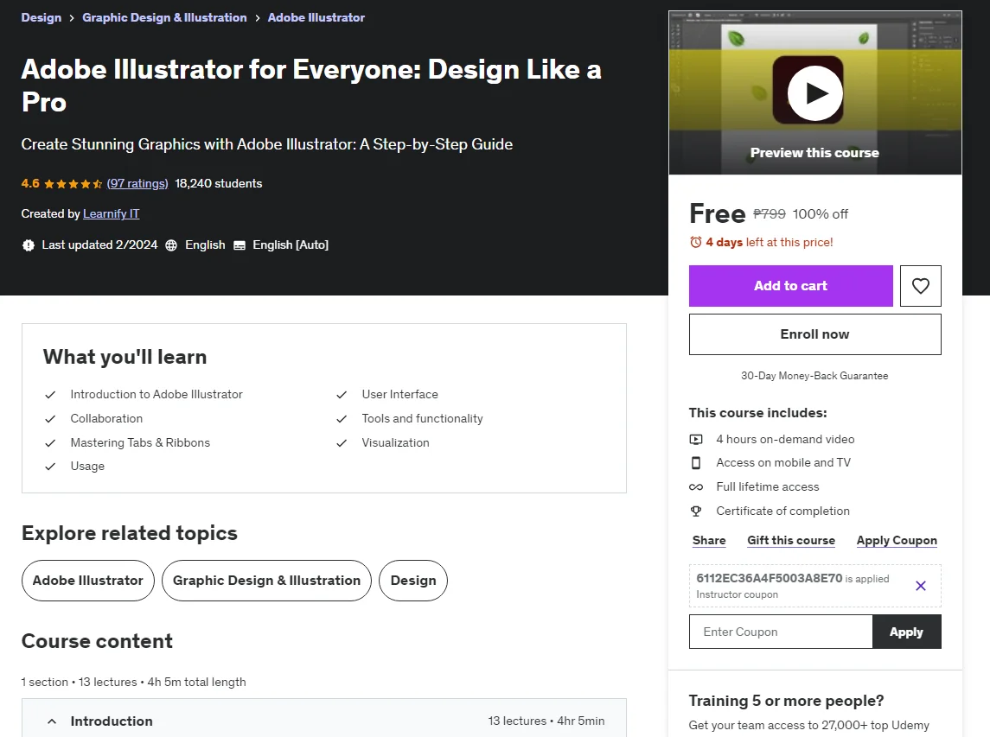The width and height of the screenshot is (990, 737).
Task: Click the course preview thumbnail image
Action: tap(814, 92)
